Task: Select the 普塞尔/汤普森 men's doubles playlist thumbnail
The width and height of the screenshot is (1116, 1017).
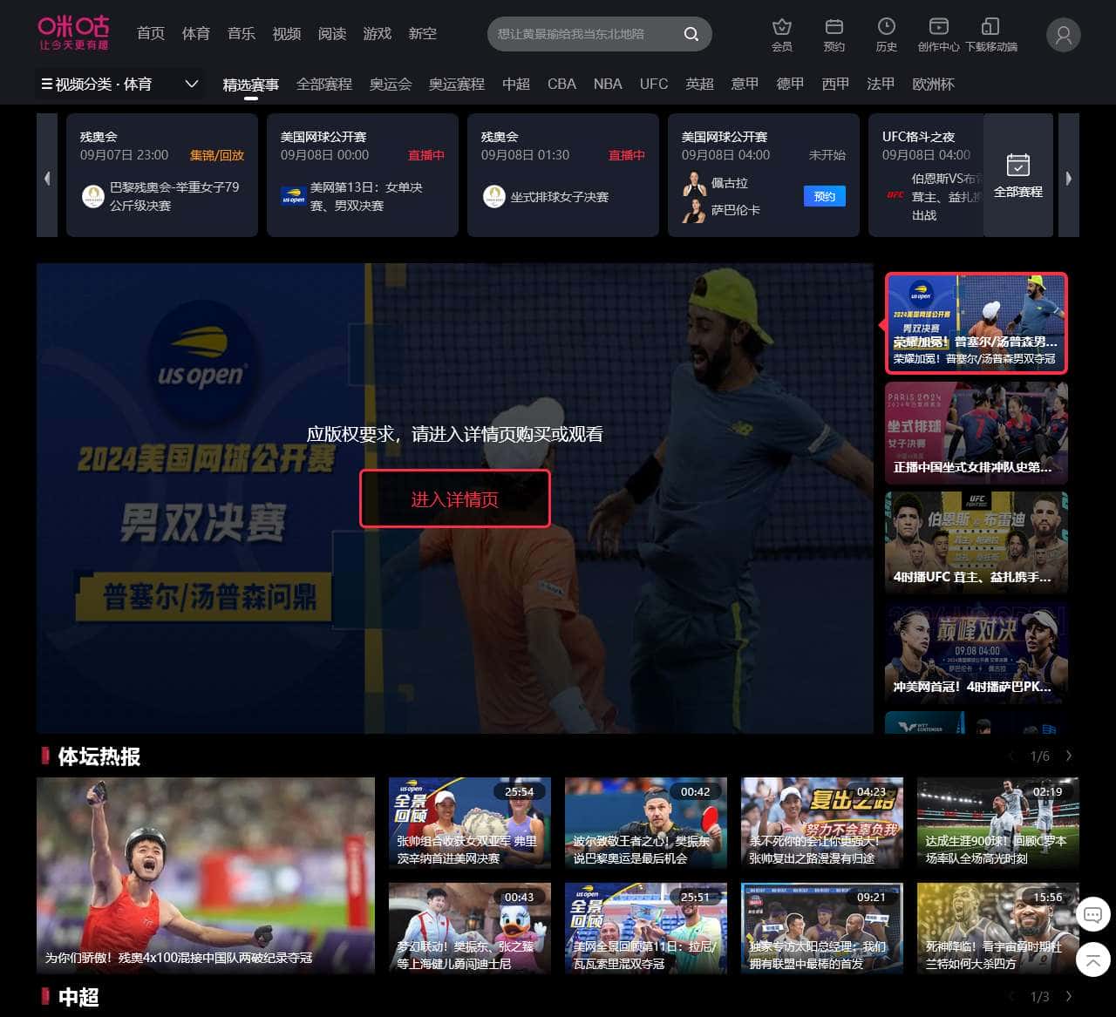Action: click(976, 323)
